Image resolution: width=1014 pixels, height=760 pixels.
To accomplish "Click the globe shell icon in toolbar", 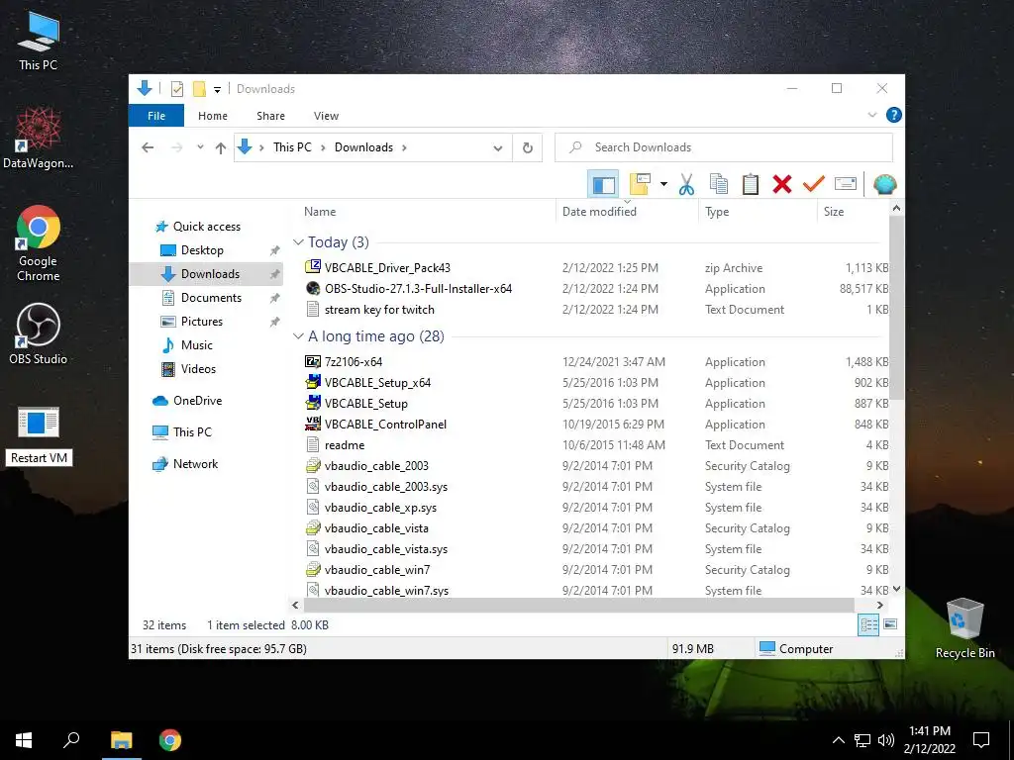I will pyautogui.click(x=884, y=185).
